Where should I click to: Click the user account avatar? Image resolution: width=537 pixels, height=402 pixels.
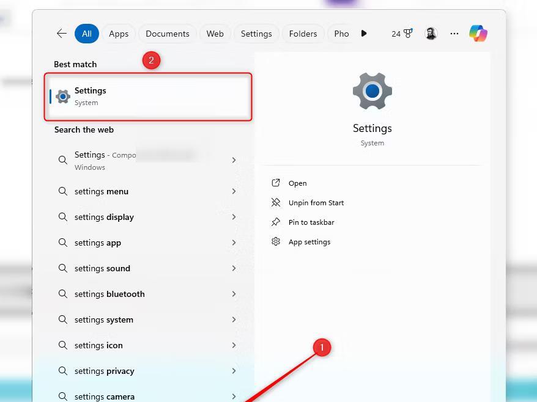tap(431, 34)
